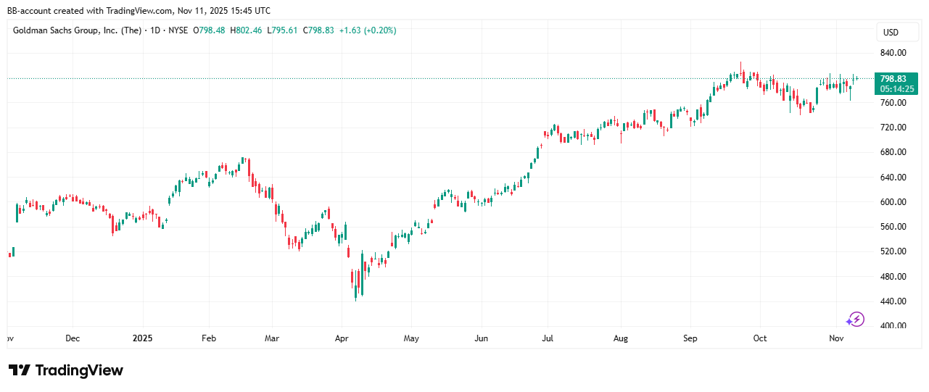The image size is (929, 392).
Task: Click the 840.00 price scale label
Action: point(891,53)
